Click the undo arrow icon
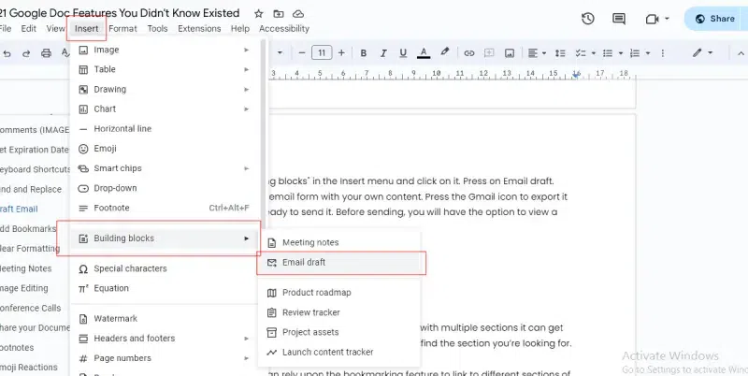The width and height of the screenshot is (748, 376). coord(7,53)
